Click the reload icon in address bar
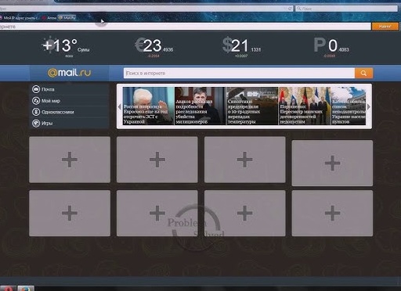Screen dimensions: 401x291 point(290,9)
